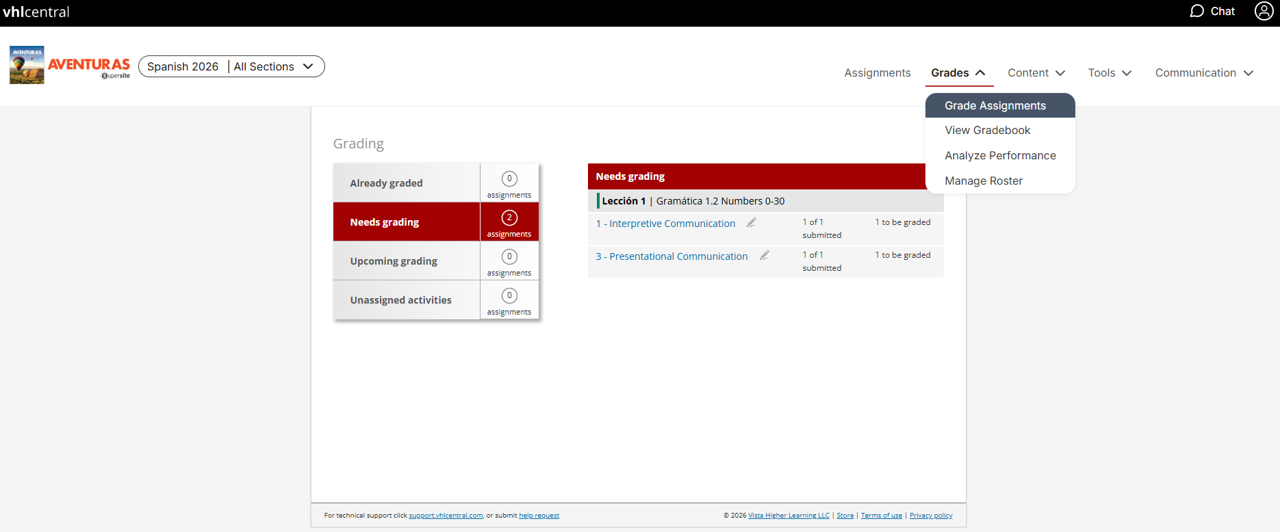The image size is (1280, 532).
Task: Click the help request link
Action: click(539, 516)
